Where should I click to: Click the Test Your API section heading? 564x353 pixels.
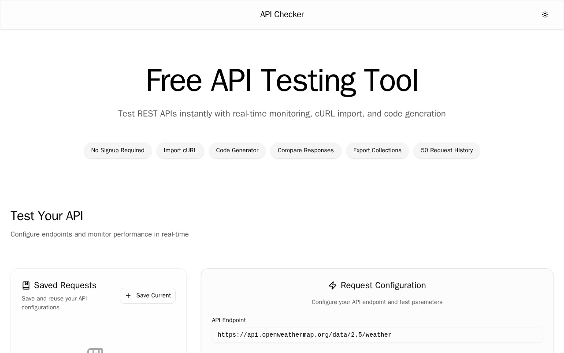point(47,216)
